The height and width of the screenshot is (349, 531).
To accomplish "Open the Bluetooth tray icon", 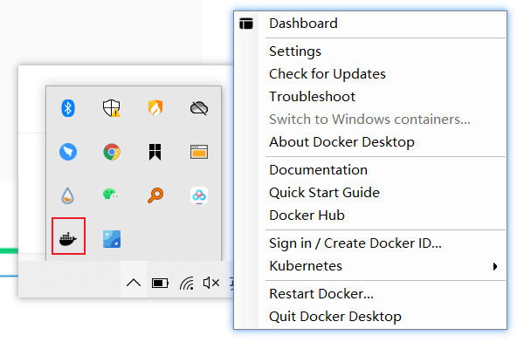I will (68, 108).
